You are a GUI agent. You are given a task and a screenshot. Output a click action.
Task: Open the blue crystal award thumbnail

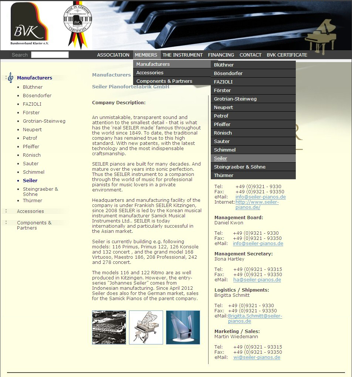pos(183,327)
